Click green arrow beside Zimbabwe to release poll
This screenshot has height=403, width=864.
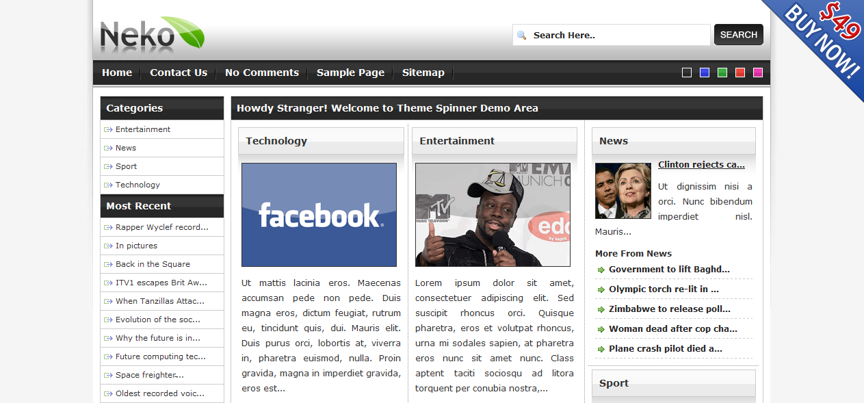(601, 309)
